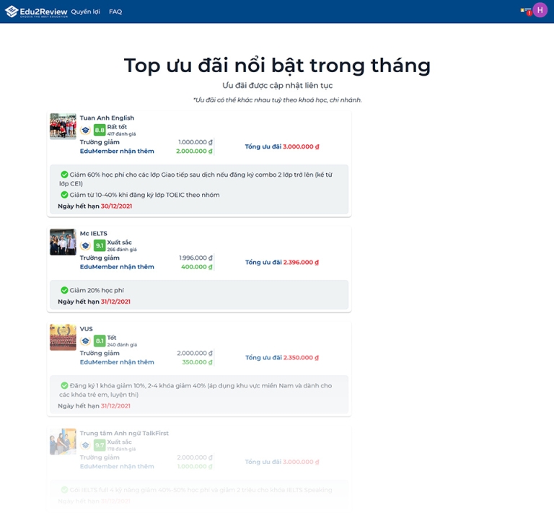Viewport: 554px width, 513px height.
Task: Click the green check beside Giảm 20% học phí
Action: click(x=64, y=290)
